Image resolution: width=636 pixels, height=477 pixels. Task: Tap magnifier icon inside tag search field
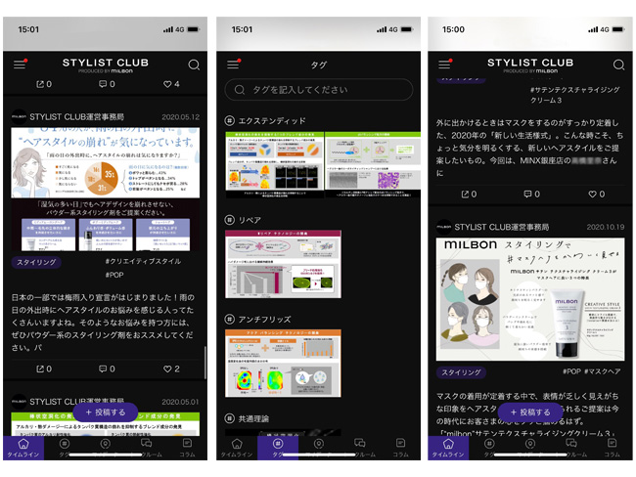240,90
